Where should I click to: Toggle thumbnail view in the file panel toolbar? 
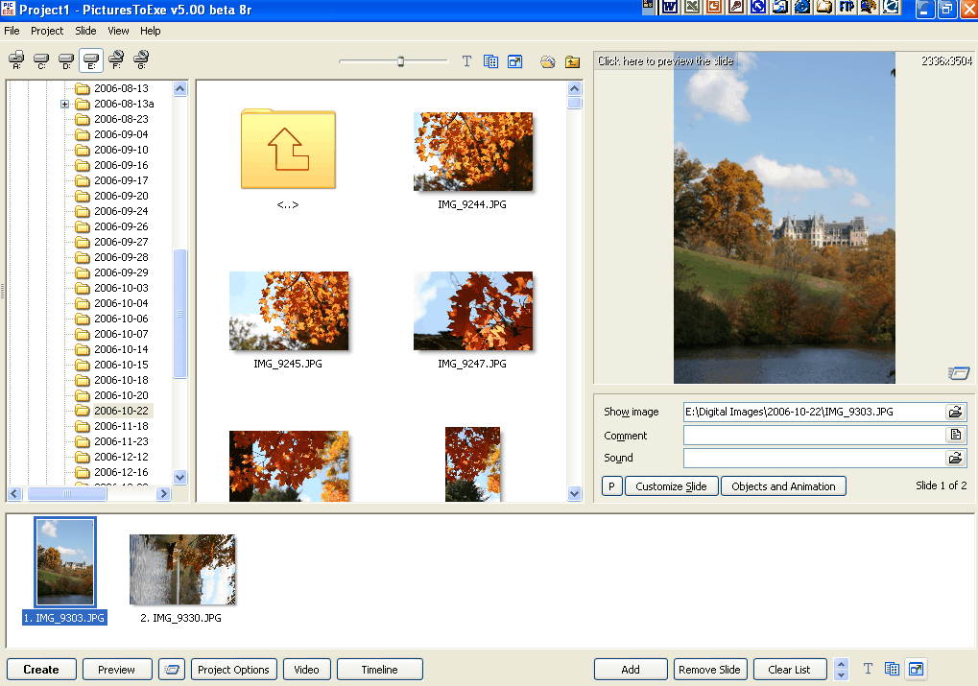pyautogui.click(x=514, y=61)
